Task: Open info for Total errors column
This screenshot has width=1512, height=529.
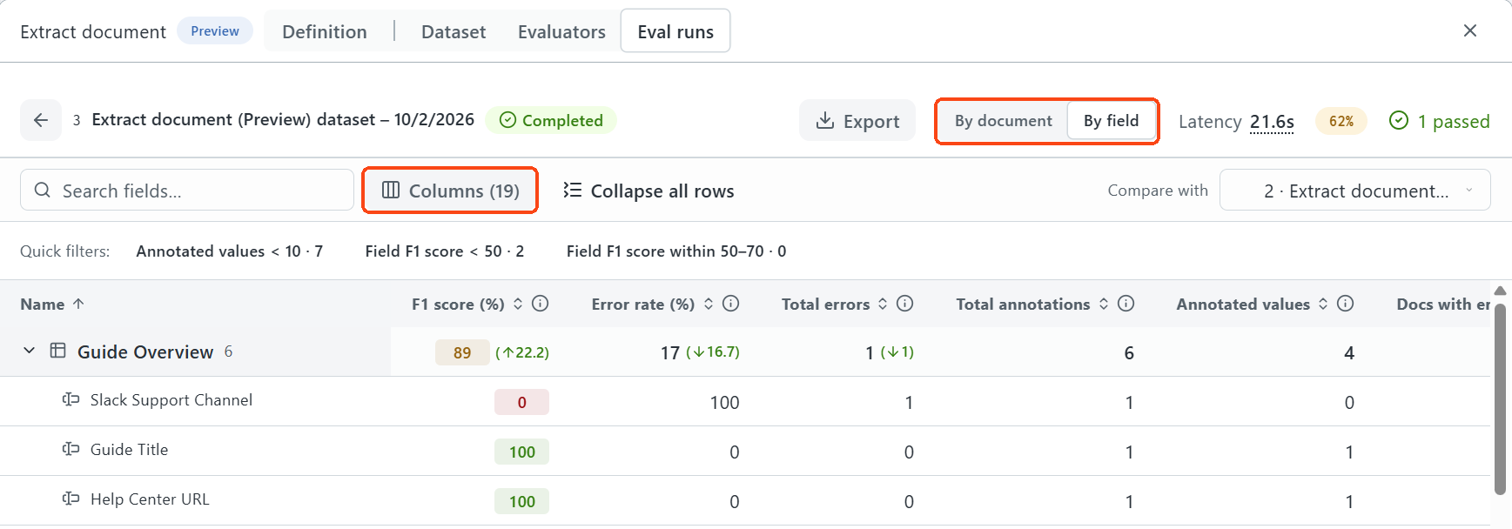Action: tap(905, 303)
